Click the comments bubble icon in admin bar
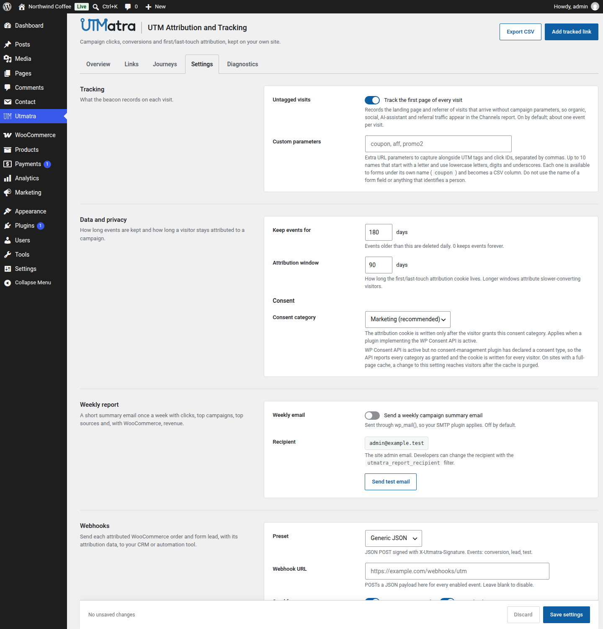 128,7
